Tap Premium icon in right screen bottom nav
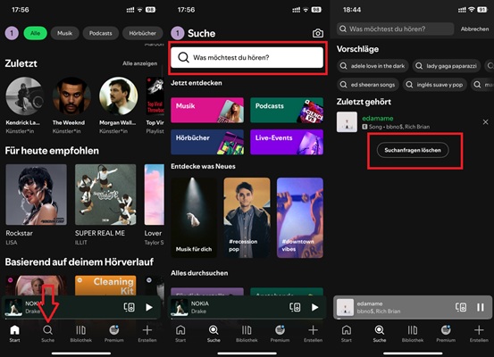This screenshot has height=357, width=494. click(446, 330)
